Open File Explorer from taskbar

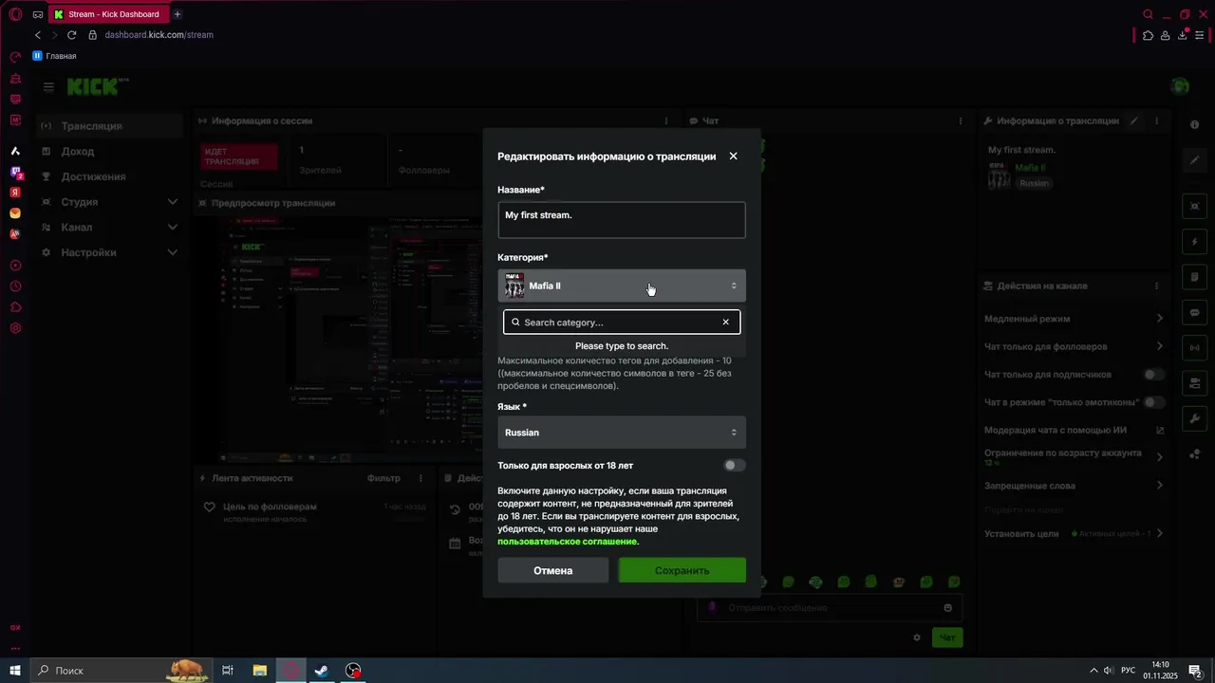point(259,671)
